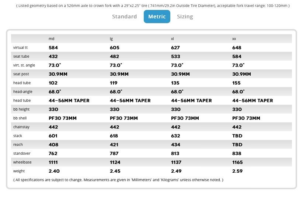Image resolution: width=303 pixels, height=201 pixels.
Task: Click the "bb shell" row label
Action: click(21, 118)
